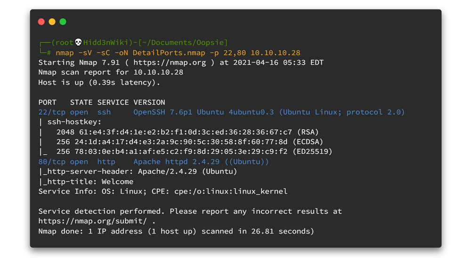Click the VERSION column header
Screen dimensions: 471x258
149,102
